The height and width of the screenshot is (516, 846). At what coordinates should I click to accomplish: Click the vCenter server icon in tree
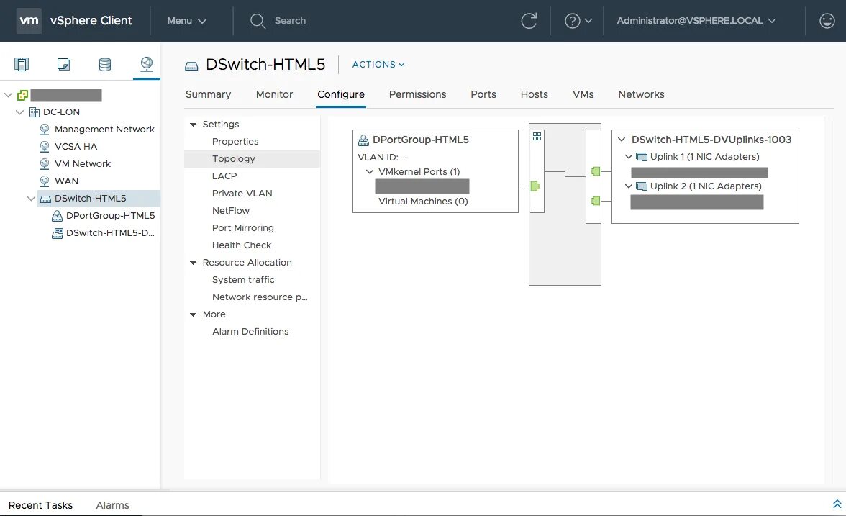[23, 96]
